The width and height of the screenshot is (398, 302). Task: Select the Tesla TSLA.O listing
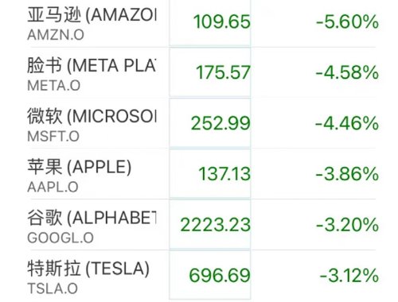coord(201,276)
